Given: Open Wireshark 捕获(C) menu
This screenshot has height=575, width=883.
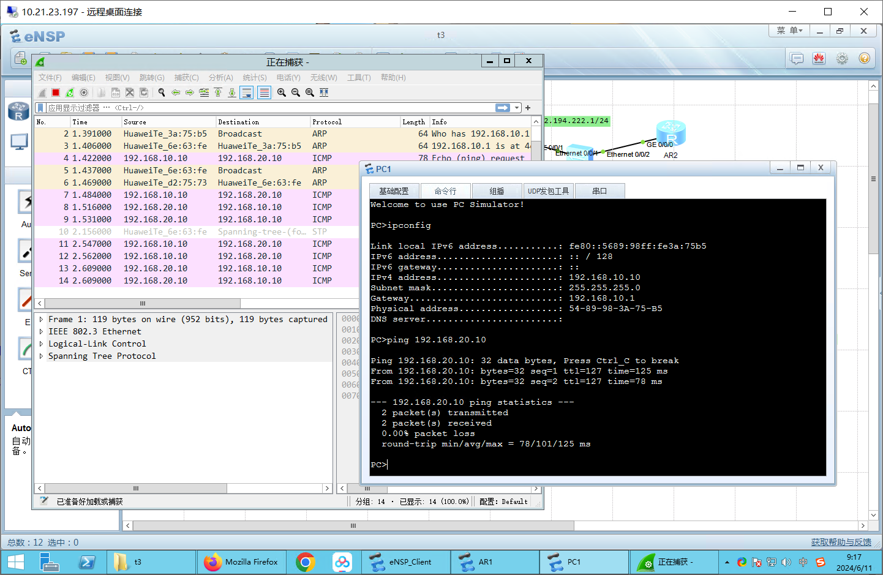Looking at the screenshot, I should point(186,78).
